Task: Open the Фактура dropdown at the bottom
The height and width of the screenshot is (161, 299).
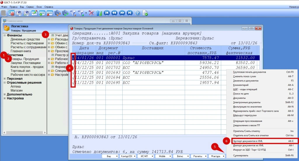Action: click(x=217, y=156)
